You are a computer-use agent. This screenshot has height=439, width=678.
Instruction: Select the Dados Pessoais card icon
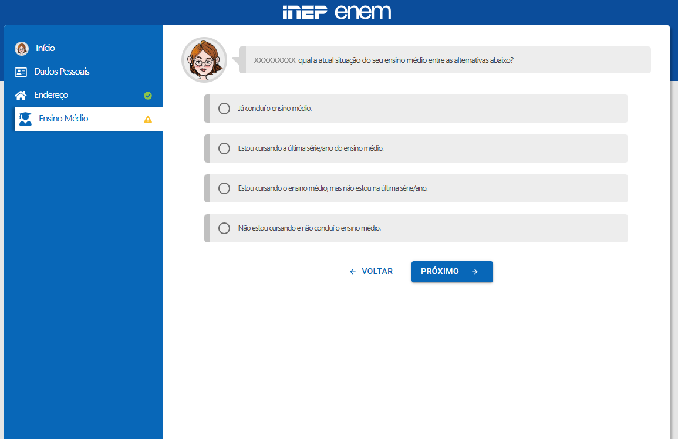pyautogui.click(x=21, y=72)
